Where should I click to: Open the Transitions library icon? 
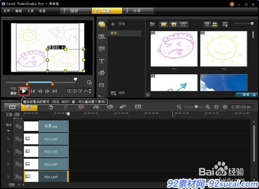tap(102, 36)
